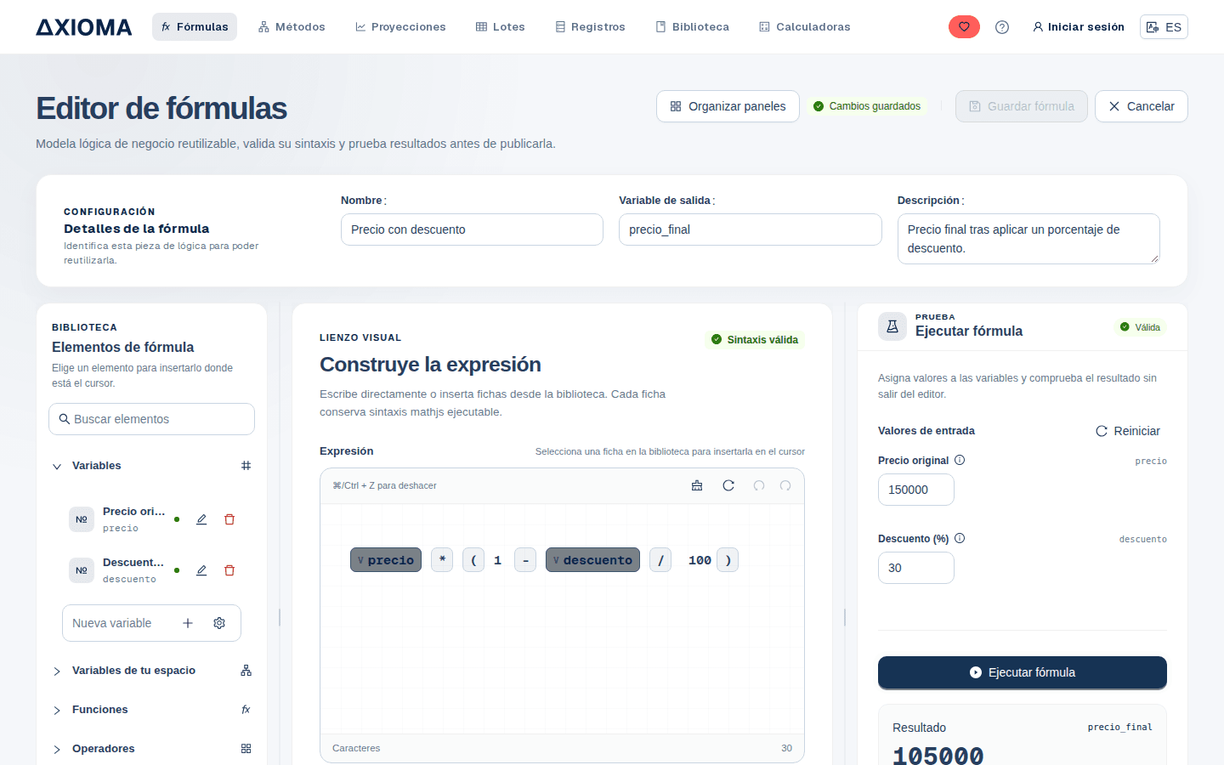Expand the Operadores section
This screenshot has width=1224, height=765.
[57, 749]
